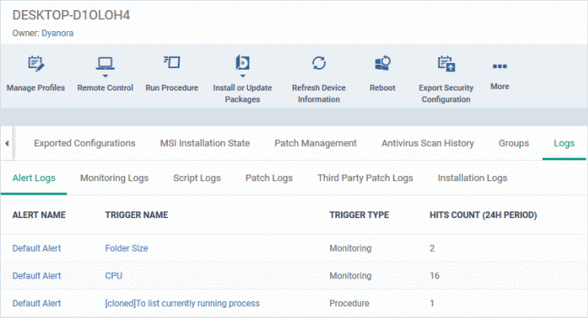Click hits count 2 in Folder Size row
The height and width of the screenshot is (318, 588).
point(432,248)
